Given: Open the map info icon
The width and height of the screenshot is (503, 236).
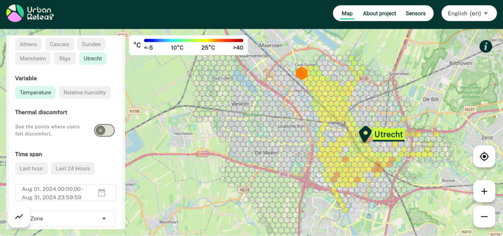Looking at the screenshot, I should [485, 47].
